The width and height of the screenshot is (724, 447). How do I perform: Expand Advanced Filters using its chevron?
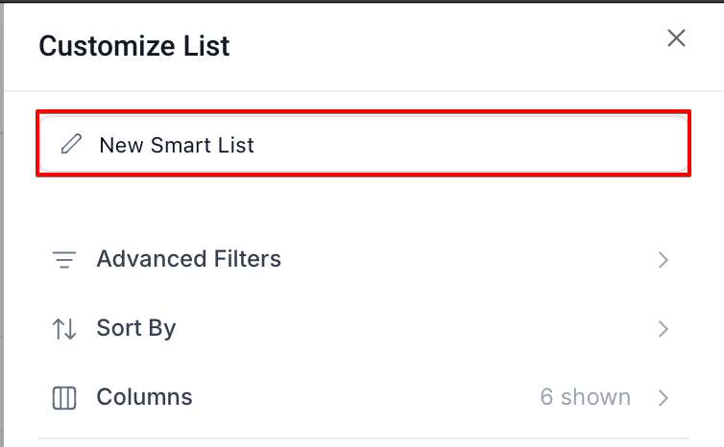tap(663, 259)
